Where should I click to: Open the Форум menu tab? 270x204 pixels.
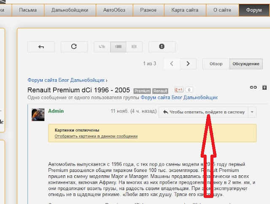click(254, 10)
